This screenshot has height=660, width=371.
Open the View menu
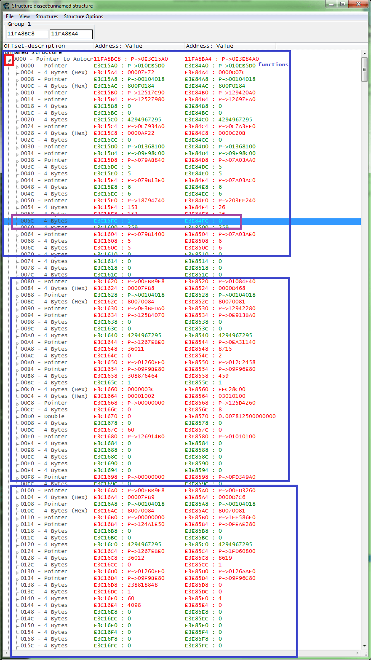click(x=24, y=16)
